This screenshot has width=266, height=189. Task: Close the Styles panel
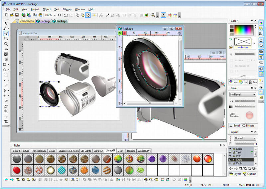pos(224,145)
